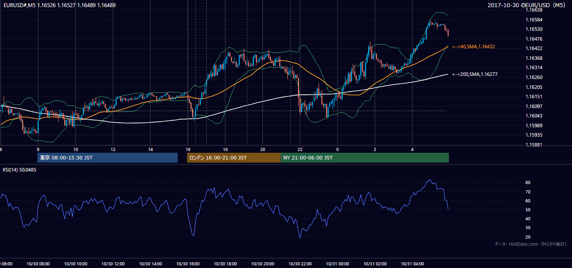572x268 pixels.
Task: Click price axis value 1.16422
Action: (534, 48)
